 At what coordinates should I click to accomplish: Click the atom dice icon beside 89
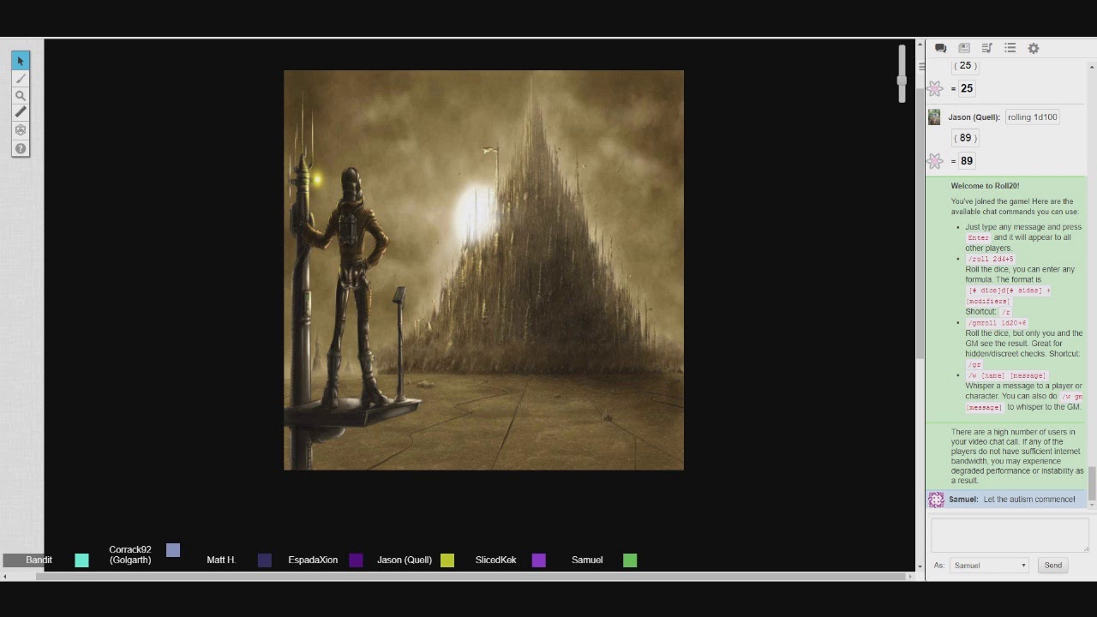click(x=935, y=161)
